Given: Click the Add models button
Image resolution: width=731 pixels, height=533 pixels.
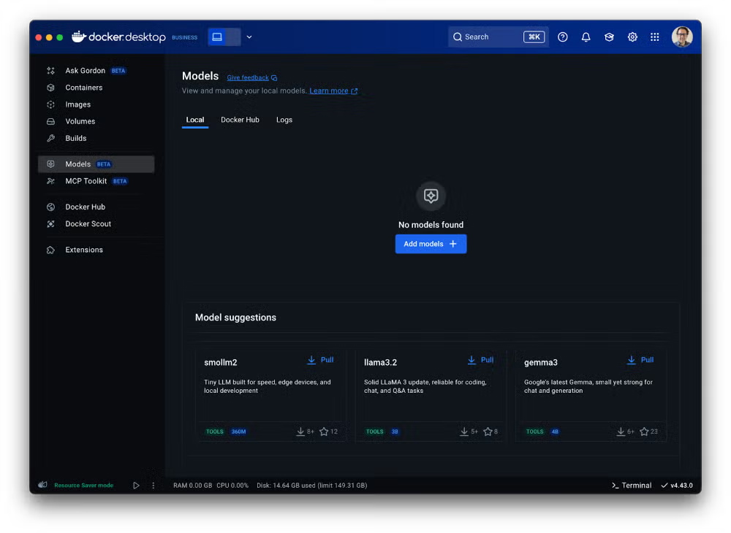Looking at the screenshot, I should (431, 244).
